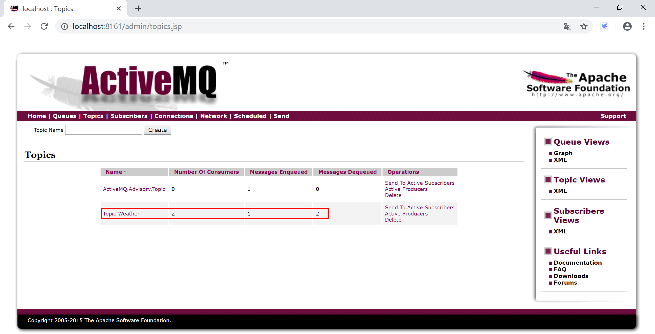Viewport: 655px width, 334px height.
Task: Sort topics by the Name column
Action: (x=114, y=172)
